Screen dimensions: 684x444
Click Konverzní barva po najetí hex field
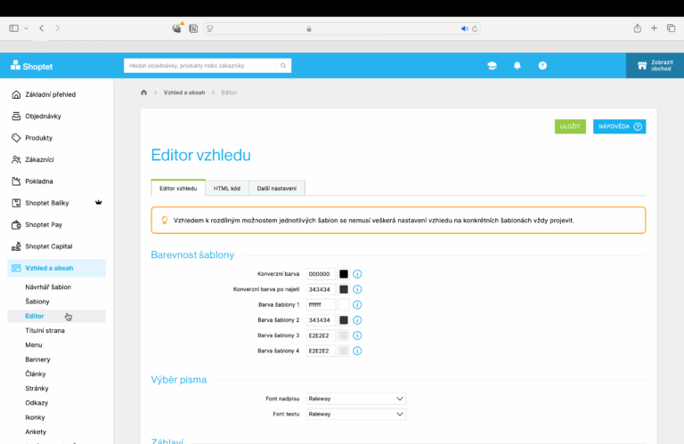tap(321, 289)
